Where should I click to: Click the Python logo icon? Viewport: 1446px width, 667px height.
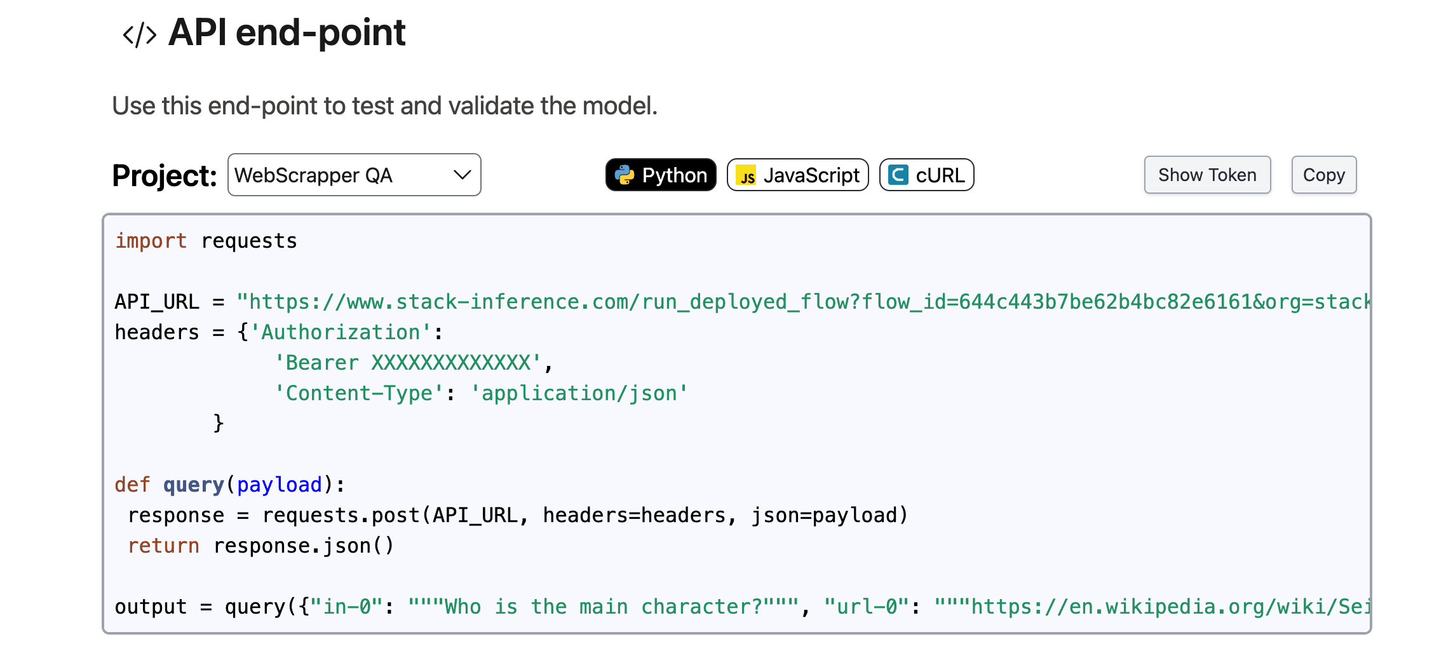[625, 175]
